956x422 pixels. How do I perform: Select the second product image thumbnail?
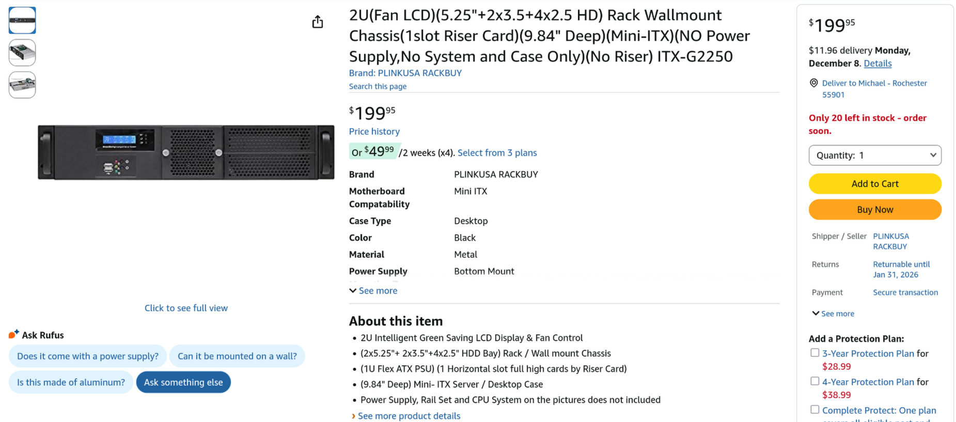pos(22,52)
